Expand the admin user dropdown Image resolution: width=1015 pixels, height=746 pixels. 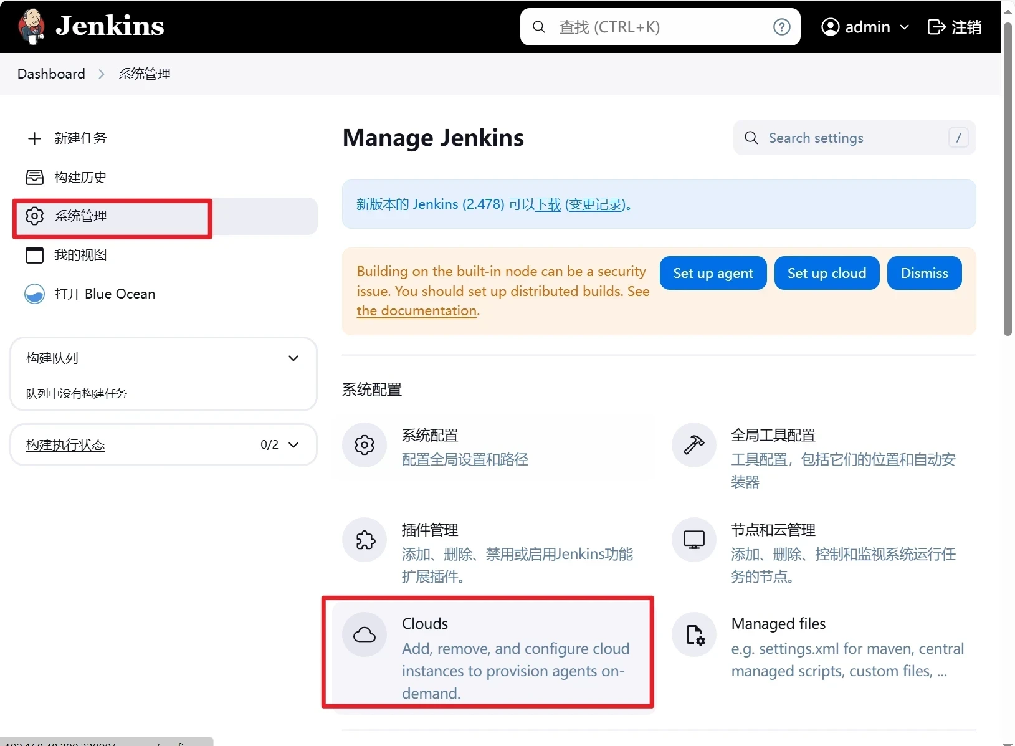[x=904, y=27]
